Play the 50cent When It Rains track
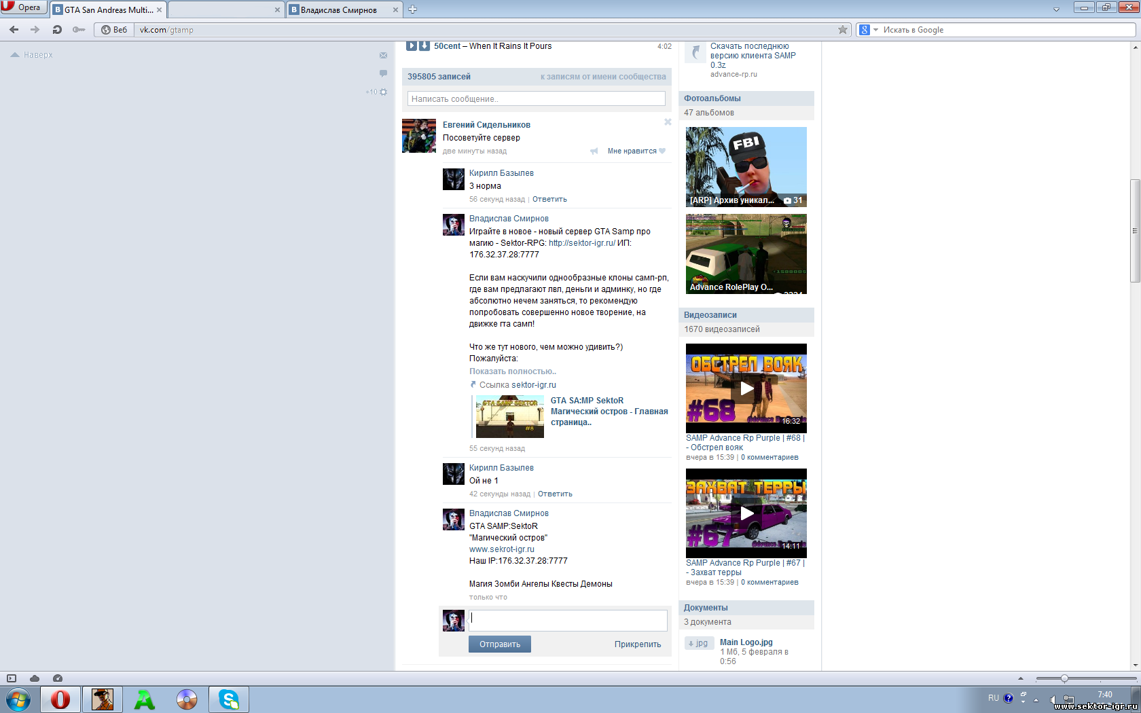Image resolution: width=1141 pixels, height=713 pixels. (412, 46)
